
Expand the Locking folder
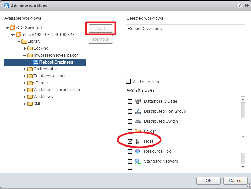click(25, 48)
